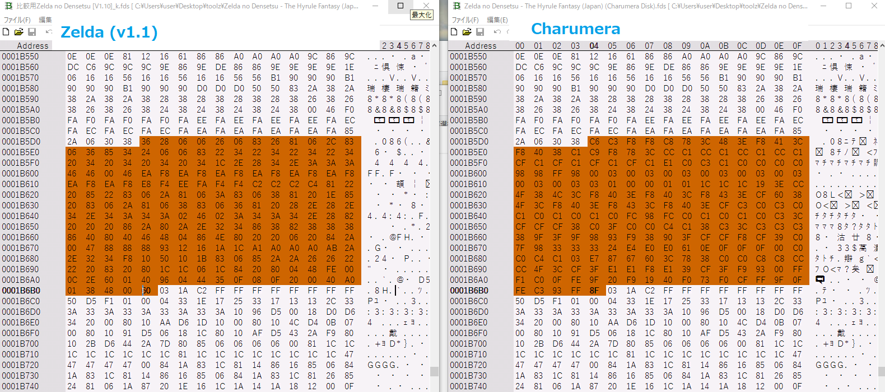The image size is (885, 392).
Task: Select address 0001B550 in left window
Action: pyautogui.click(x=21, y=57)
